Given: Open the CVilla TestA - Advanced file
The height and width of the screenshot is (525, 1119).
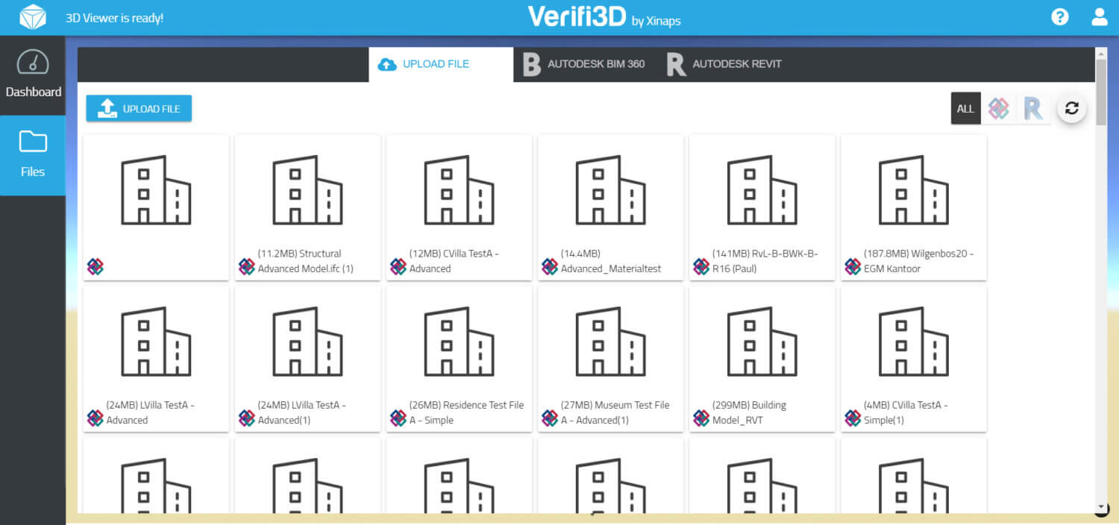Looking at the screenshot, I should pyautogui.click(x=459, y=207).
